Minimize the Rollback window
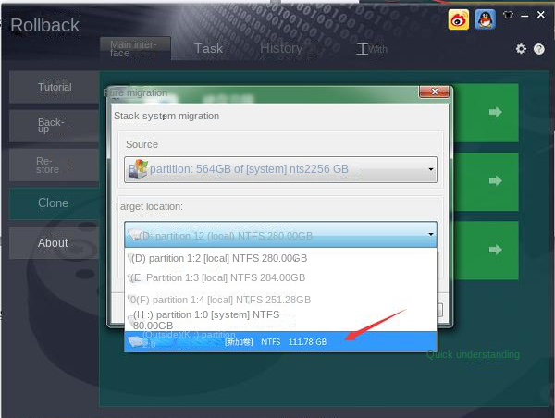 click(x=524, y=16)
